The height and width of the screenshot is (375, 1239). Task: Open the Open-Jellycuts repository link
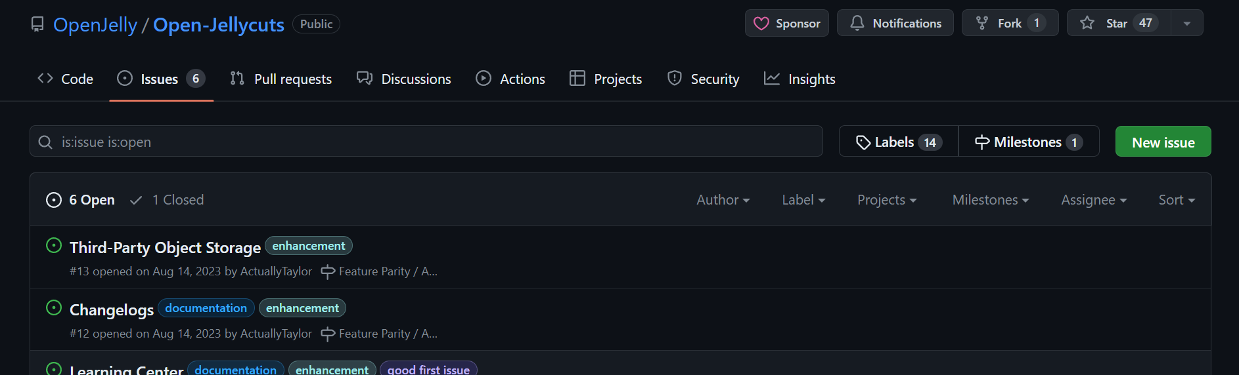point(219,25)
